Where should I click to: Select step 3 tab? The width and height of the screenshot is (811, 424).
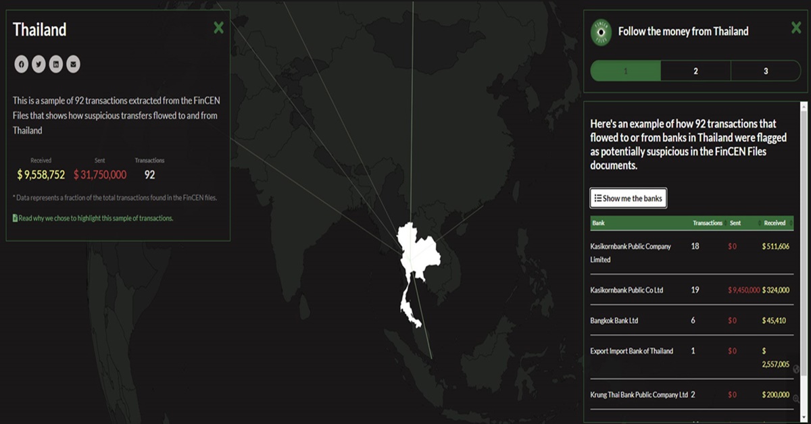point(766,71)
